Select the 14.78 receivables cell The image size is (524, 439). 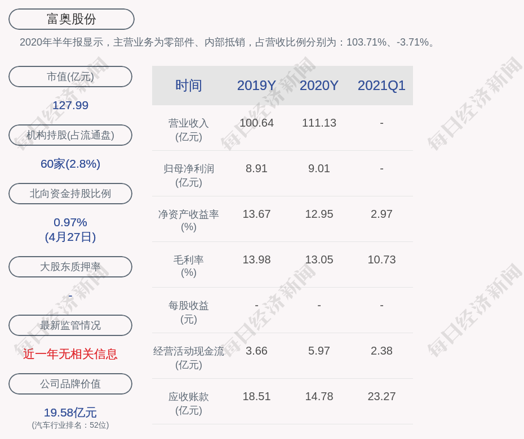[x=319, y=397]
